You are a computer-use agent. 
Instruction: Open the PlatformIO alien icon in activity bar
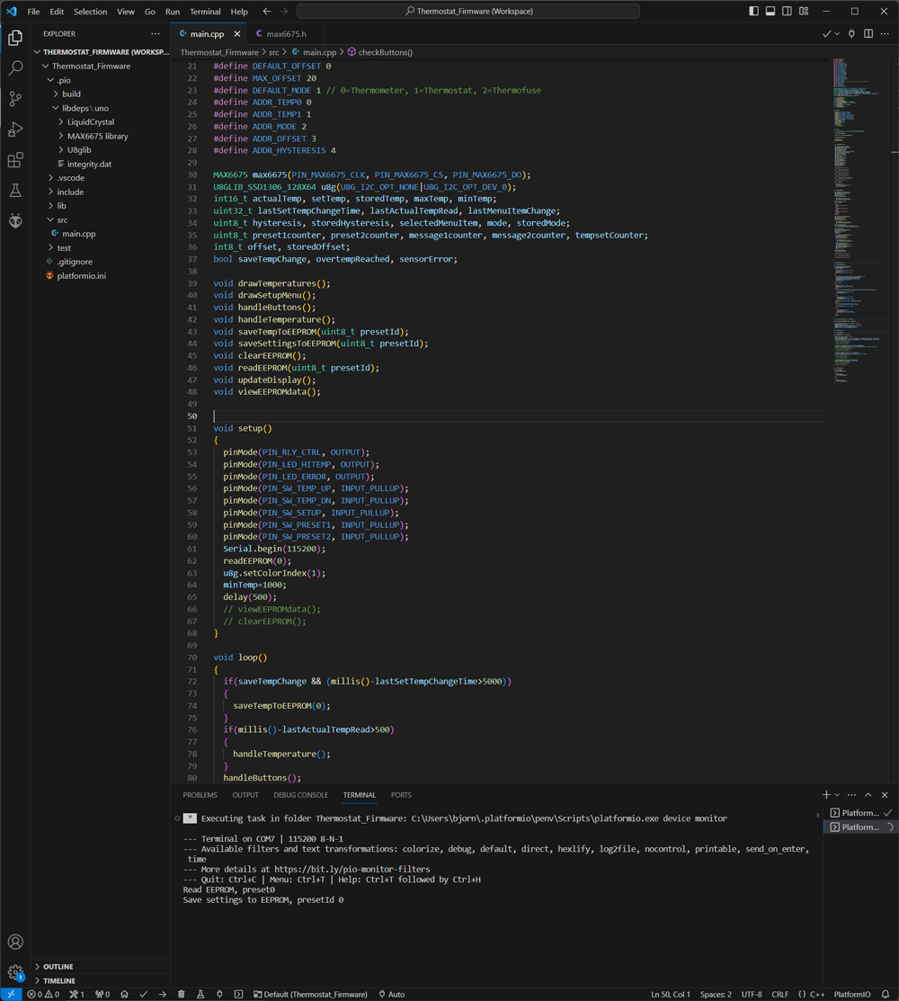[15, 221]
